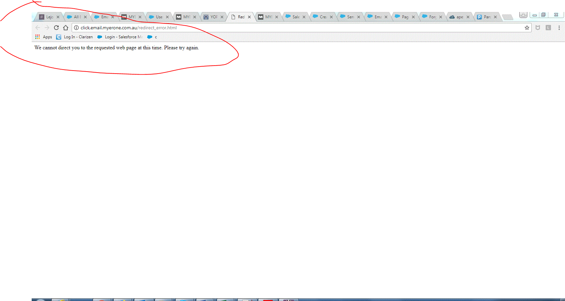565x301 pixels.
Task: Open the shield extension icon
Action: [538, 28]
